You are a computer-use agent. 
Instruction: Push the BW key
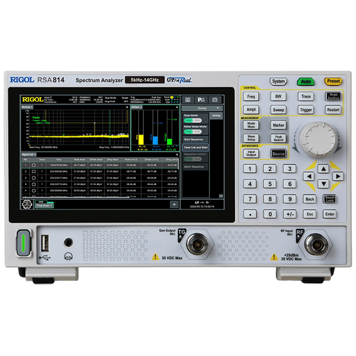pos(278,97)
